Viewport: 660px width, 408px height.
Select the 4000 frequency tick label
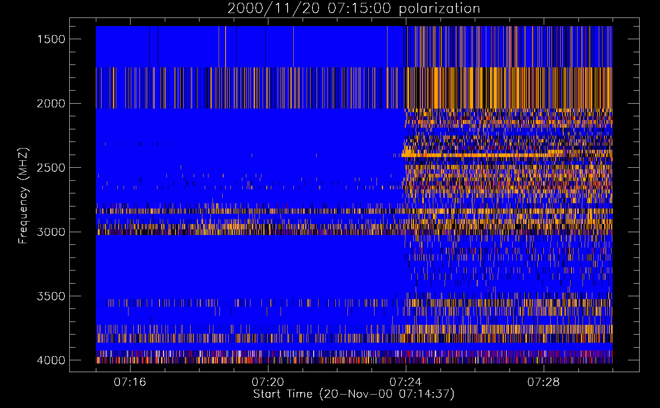[x=51, y=360]
